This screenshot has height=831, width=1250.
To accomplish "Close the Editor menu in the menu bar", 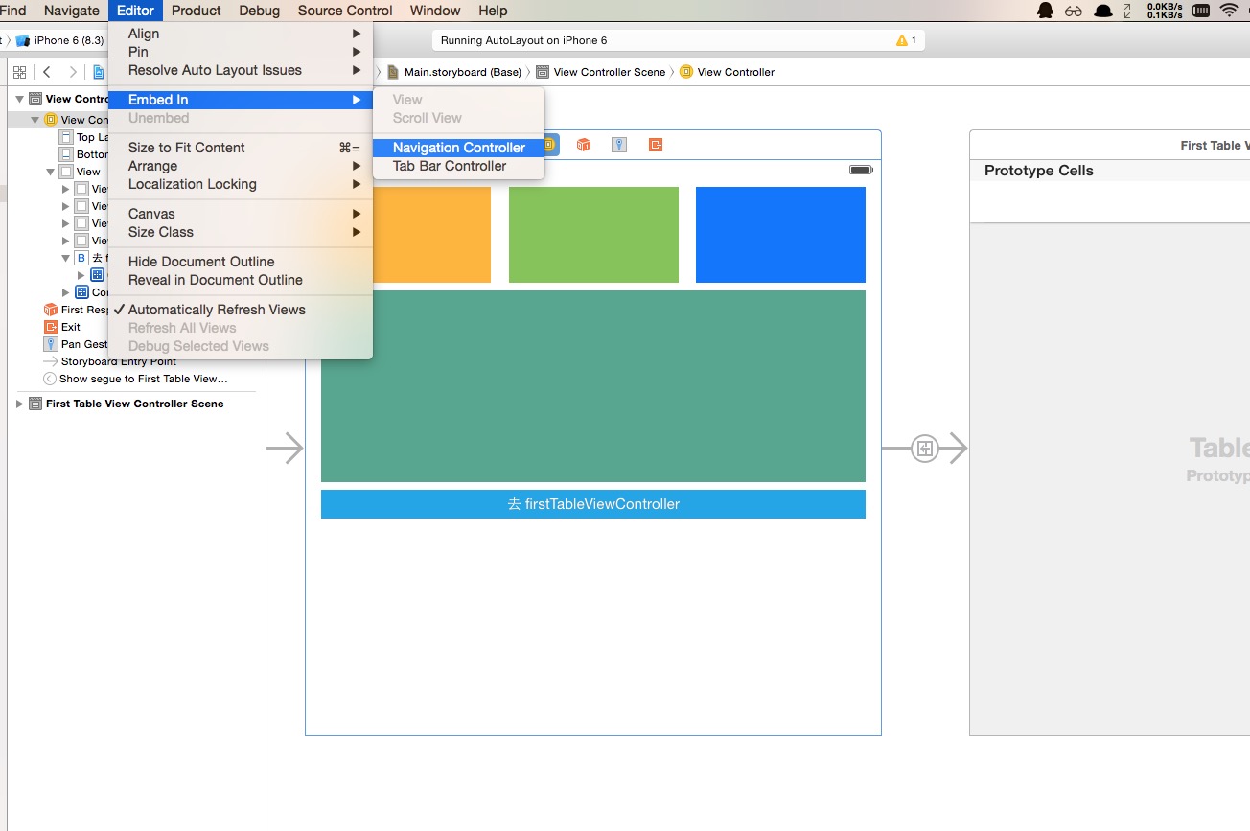I will (135, 11).
